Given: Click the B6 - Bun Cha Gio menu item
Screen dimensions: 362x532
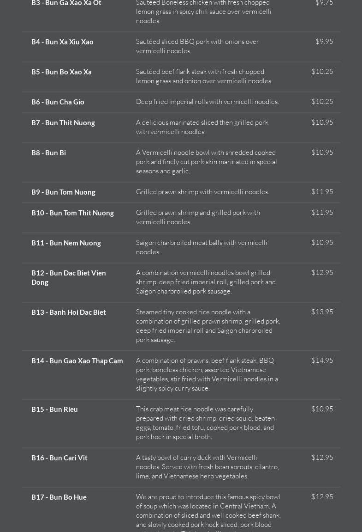Looking at the screenshot, I should [x=58, y=102].
